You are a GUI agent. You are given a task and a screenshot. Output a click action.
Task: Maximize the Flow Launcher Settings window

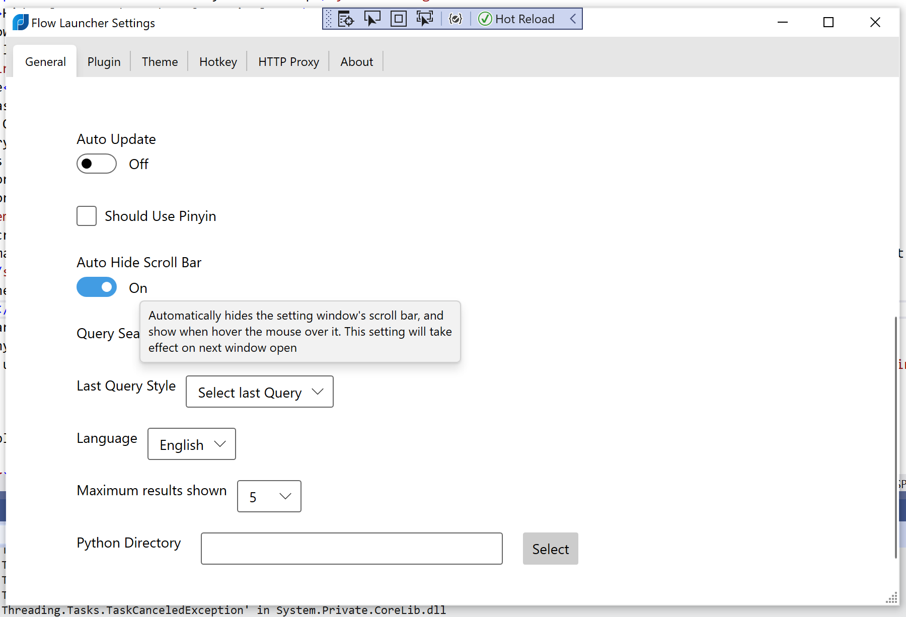[x=828, y=22]
